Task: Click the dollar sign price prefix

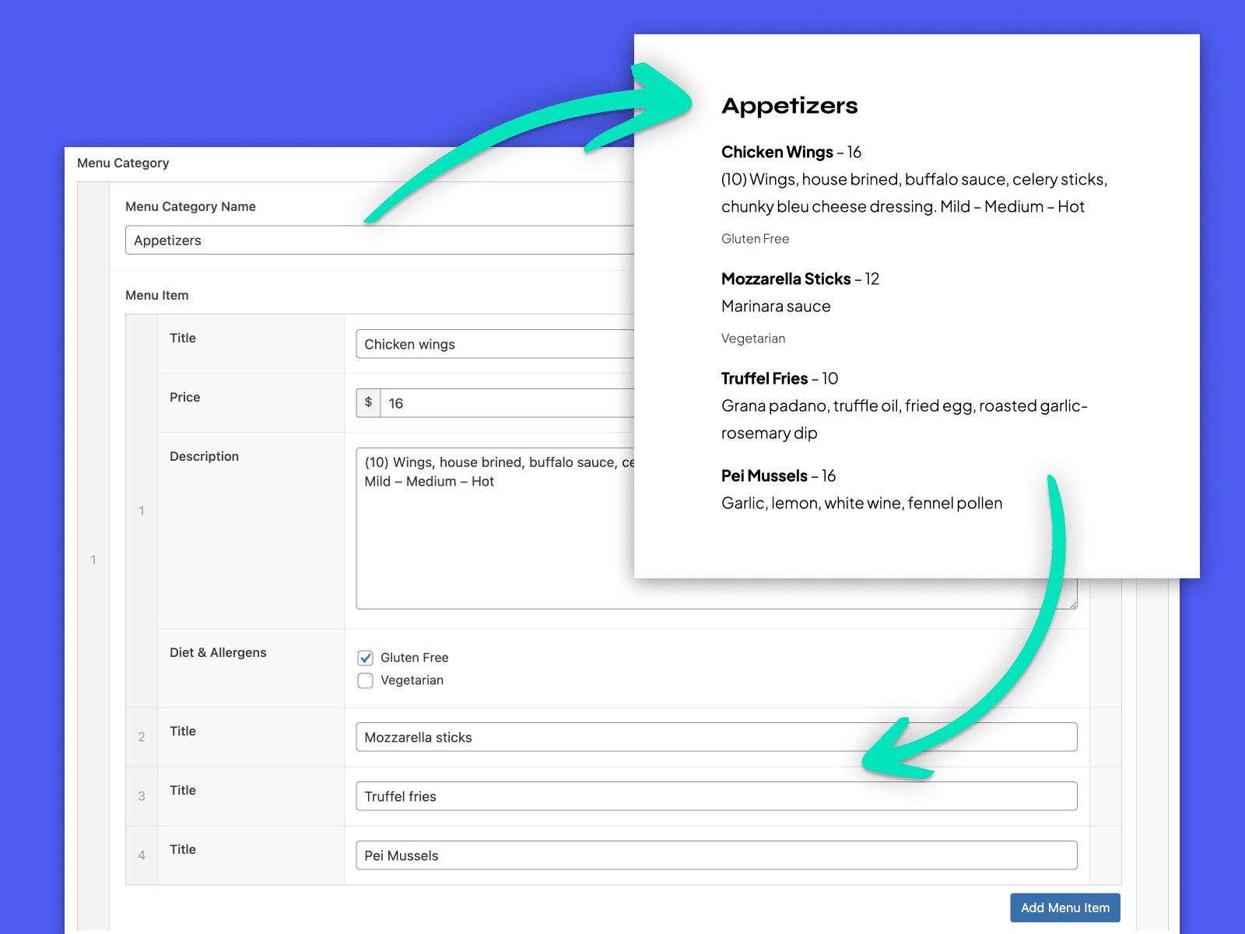Action: [x=368, y=402]
